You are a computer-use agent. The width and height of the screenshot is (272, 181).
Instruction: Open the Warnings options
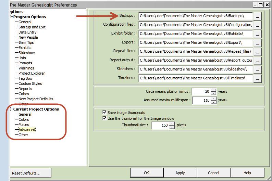[26, 68]
